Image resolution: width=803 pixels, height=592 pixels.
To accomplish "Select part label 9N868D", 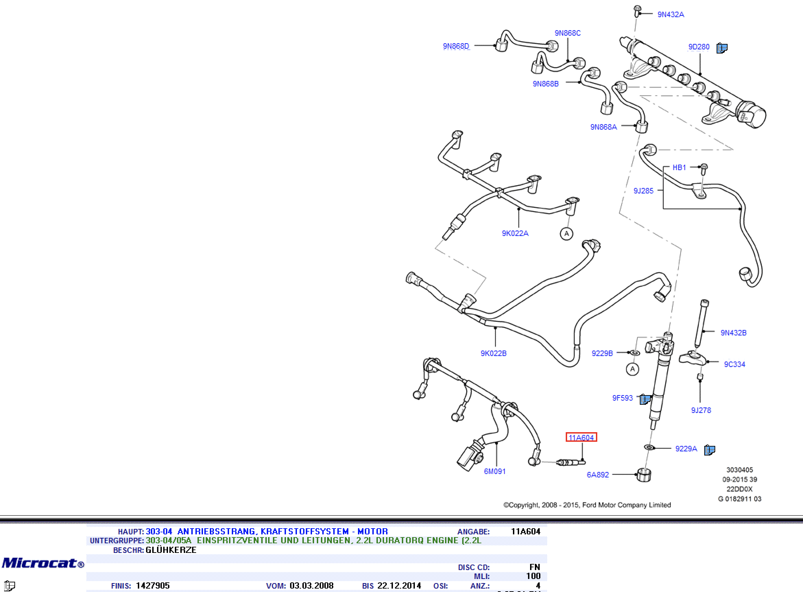I will 456,46.
